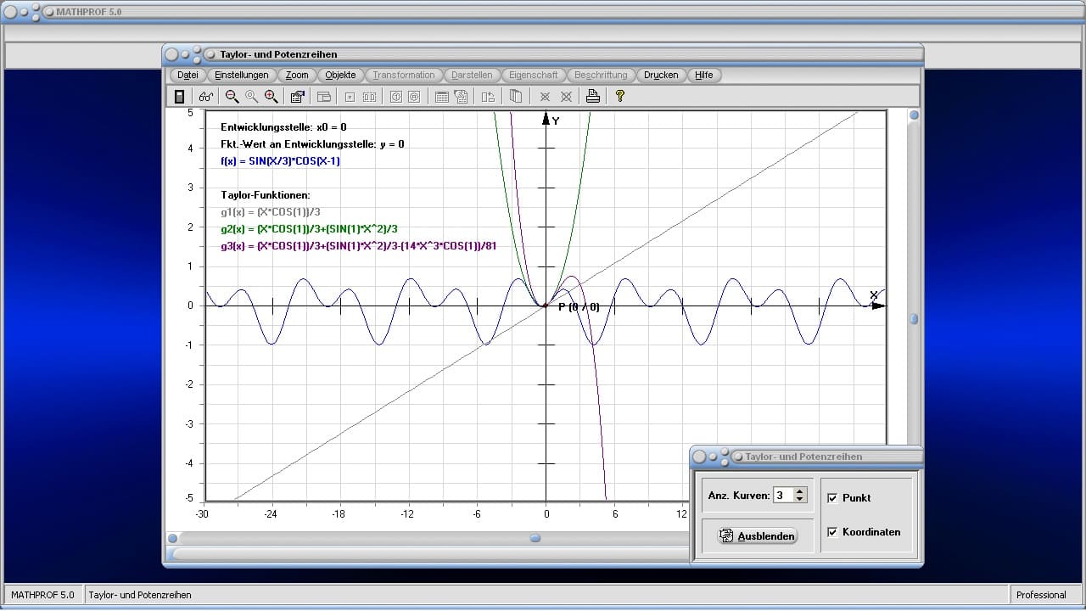1086x611 pixels.
Task: Click the first crossed-out delete icon
Action: [x=545, y=97]
